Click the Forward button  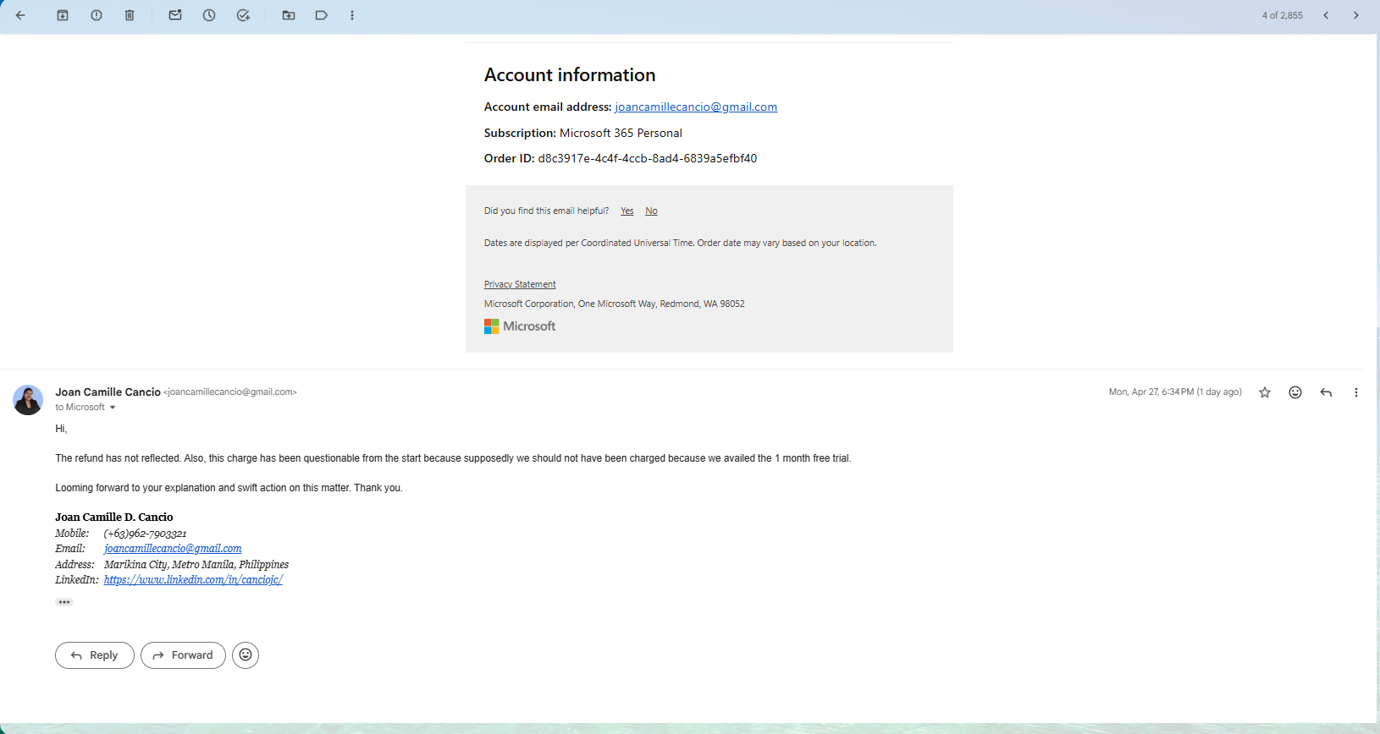coord(183,655)
